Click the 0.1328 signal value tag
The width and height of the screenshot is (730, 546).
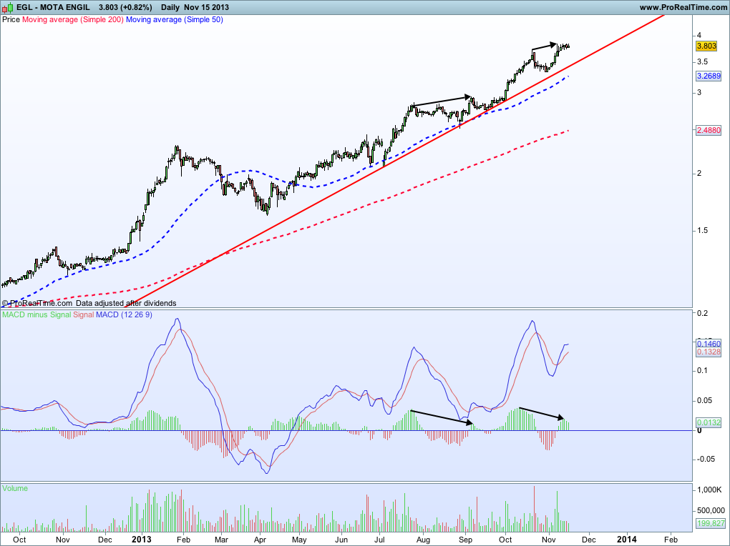point(709,352)
